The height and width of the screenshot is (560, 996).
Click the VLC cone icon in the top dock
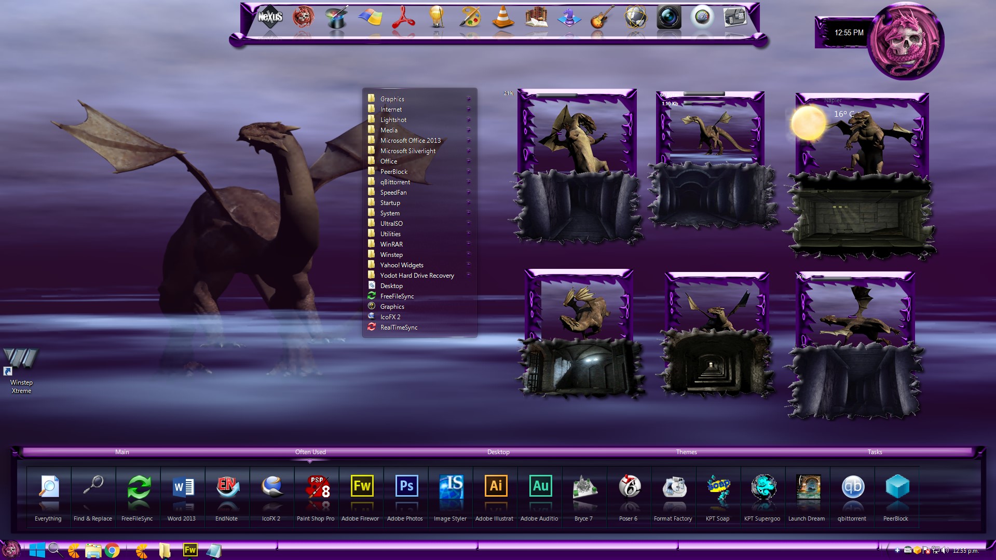coord(502,17)
